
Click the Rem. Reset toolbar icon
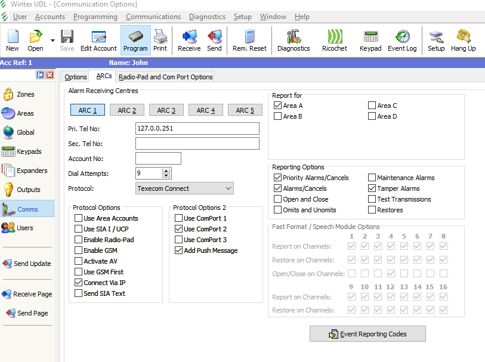click(249, 40)
